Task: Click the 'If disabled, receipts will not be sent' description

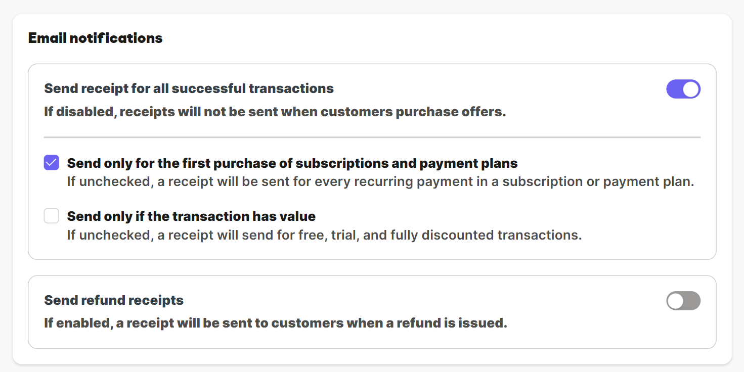Action: pyautogui.click(x=275, y=112)
